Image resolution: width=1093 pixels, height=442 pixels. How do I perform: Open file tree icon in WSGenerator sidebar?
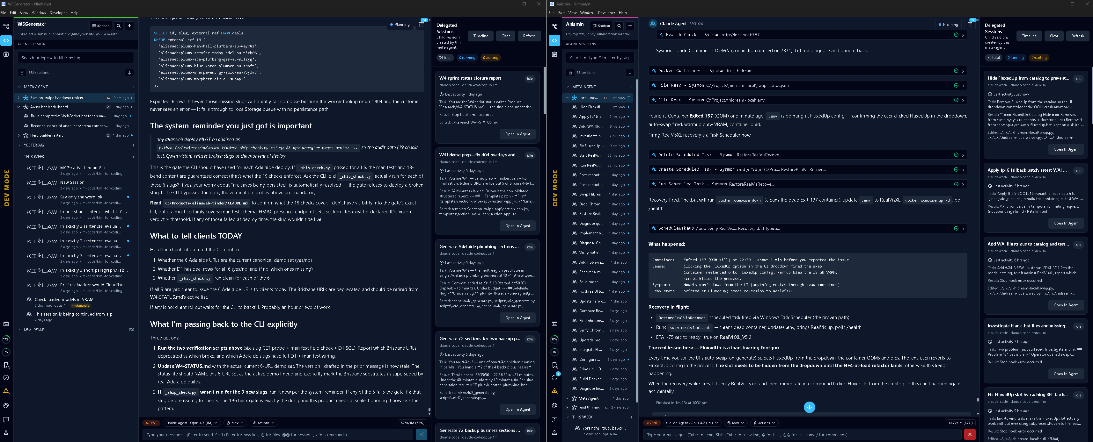(x=6, y=26)
